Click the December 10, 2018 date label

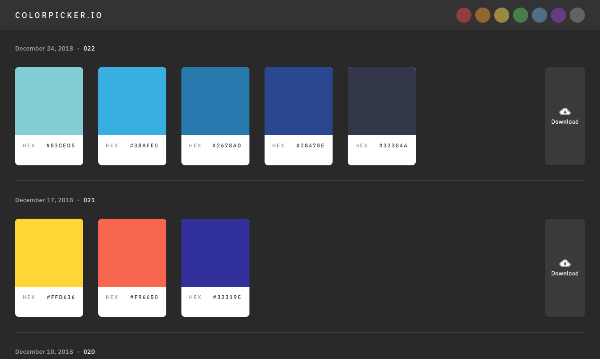(44, 351)
